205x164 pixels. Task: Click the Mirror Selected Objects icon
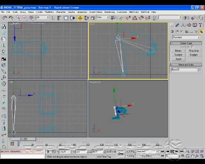coord(187,18)
